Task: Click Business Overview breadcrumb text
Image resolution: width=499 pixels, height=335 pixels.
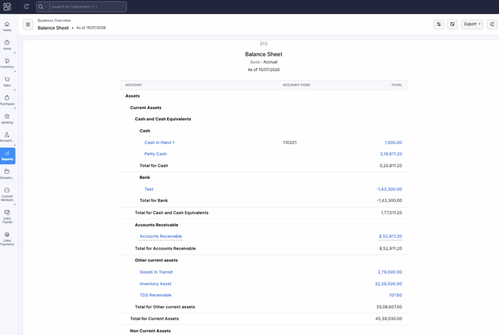Action: (54, 20)
